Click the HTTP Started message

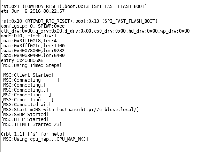tap(25, 119)
